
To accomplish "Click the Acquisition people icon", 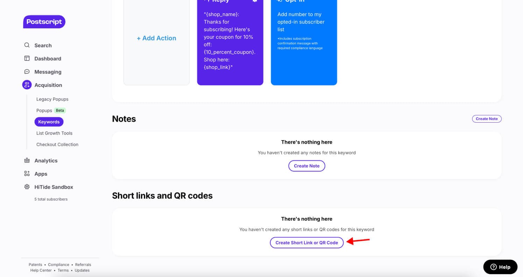I will point(27,85).
